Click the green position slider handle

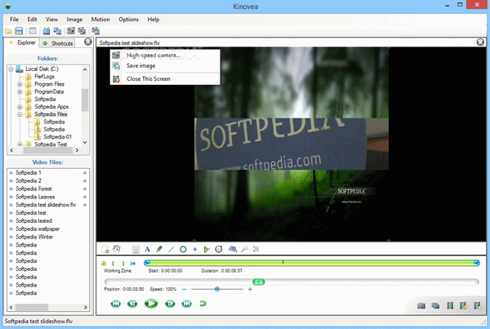point(258,282)
